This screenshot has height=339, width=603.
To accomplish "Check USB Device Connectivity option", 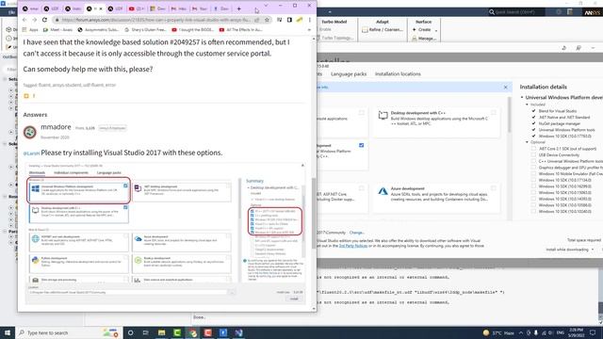I will click(533, 154).
